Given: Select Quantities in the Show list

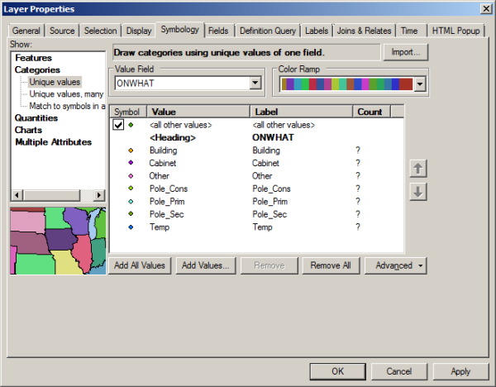Looking at the screenshot, I should coord(37,118).
